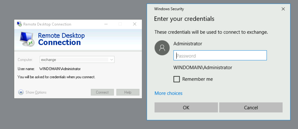Close the Remote Desktop Connection window
Screen dimensions: 298x129
click(x=134, y=24)
